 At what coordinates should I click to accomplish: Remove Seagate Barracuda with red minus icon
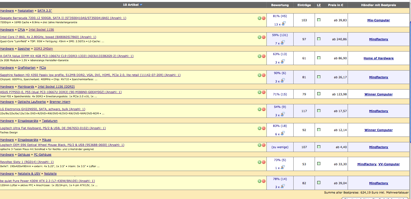coord(264,18)
